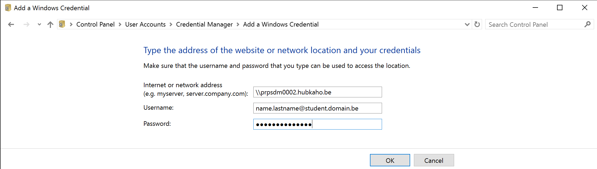This screenshot has width=597, height=169.
Task: Confirm the credential with OK
Action: pos(390,160)
